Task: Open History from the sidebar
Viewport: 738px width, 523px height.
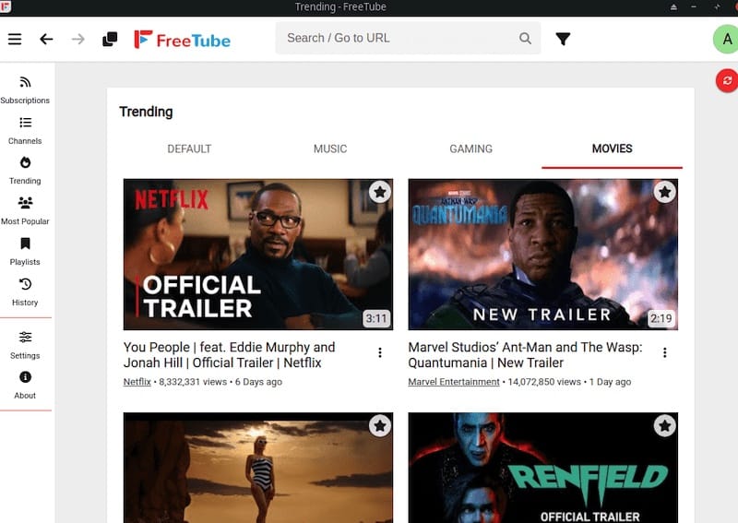Action: [25, 291]
